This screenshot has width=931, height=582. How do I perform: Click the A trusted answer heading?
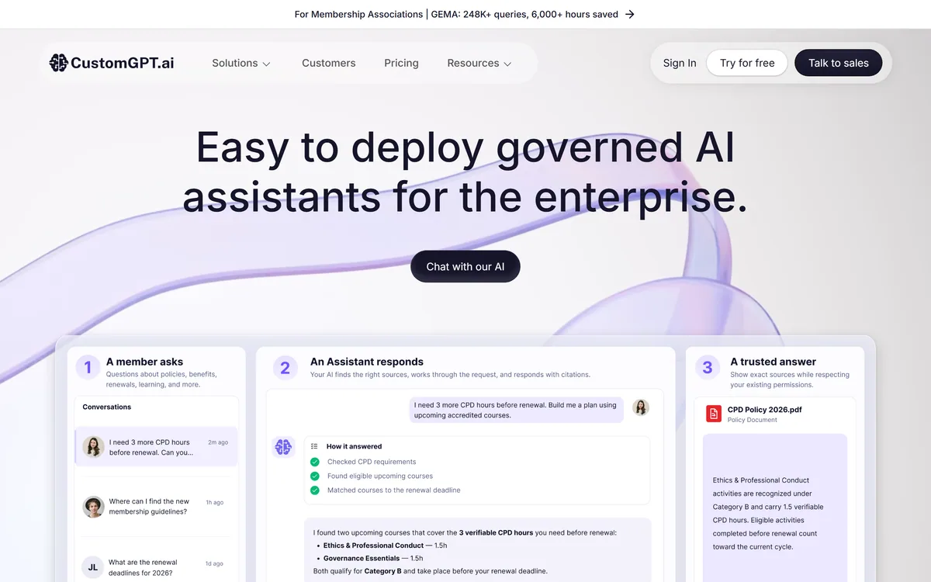pyautogui.click(x=774, y=362)
